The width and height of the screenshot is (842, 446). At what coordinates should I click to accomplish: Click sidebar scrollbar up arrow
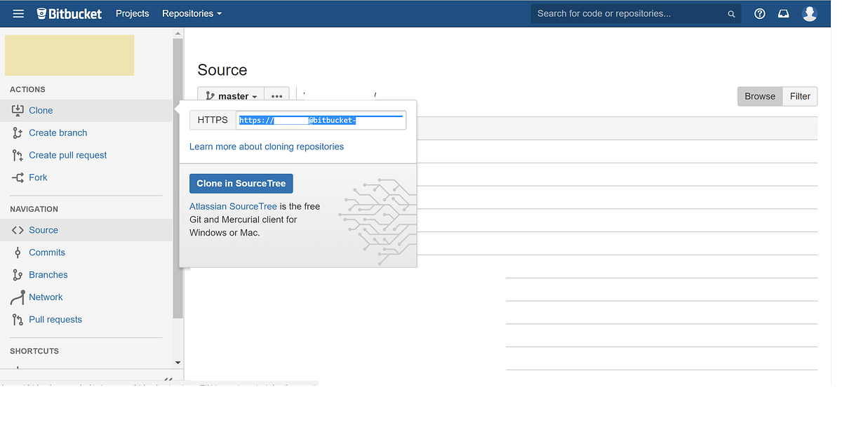click(178, 33)
